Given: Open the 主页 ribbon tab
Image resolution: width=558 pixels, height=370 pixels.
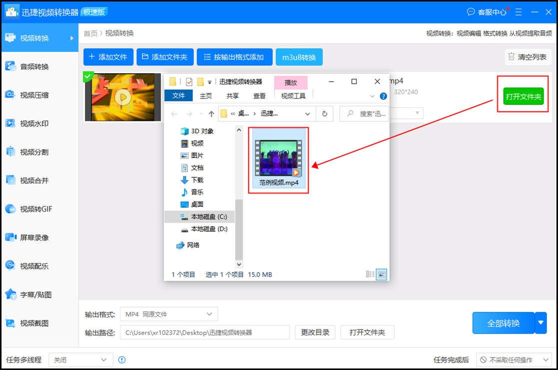Looking at the screenshot, I should click(x=206, y=96).
